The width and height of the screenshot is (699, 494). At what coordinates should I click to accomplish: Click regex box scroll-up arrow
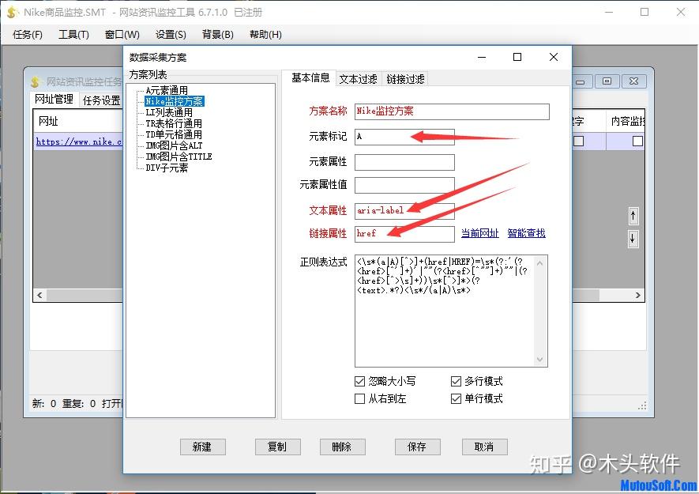540,263
